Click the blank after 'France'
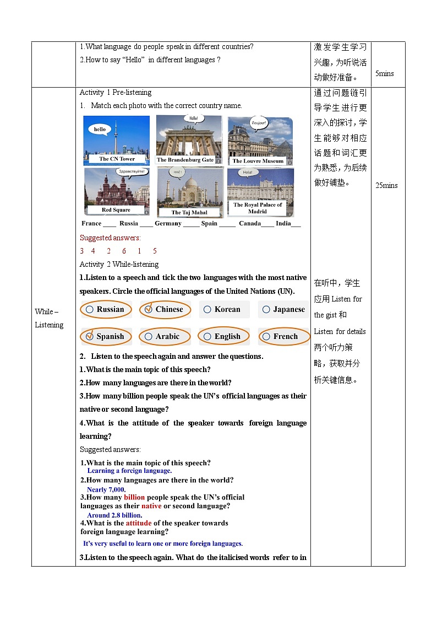This screenshot has height=619, width=437. [x=109, y=224]
